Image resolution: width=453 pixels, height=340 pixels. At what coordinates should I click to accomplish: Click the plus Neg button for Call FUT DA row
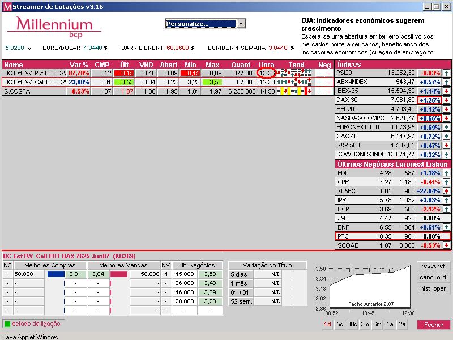click(x=320, y=82)
